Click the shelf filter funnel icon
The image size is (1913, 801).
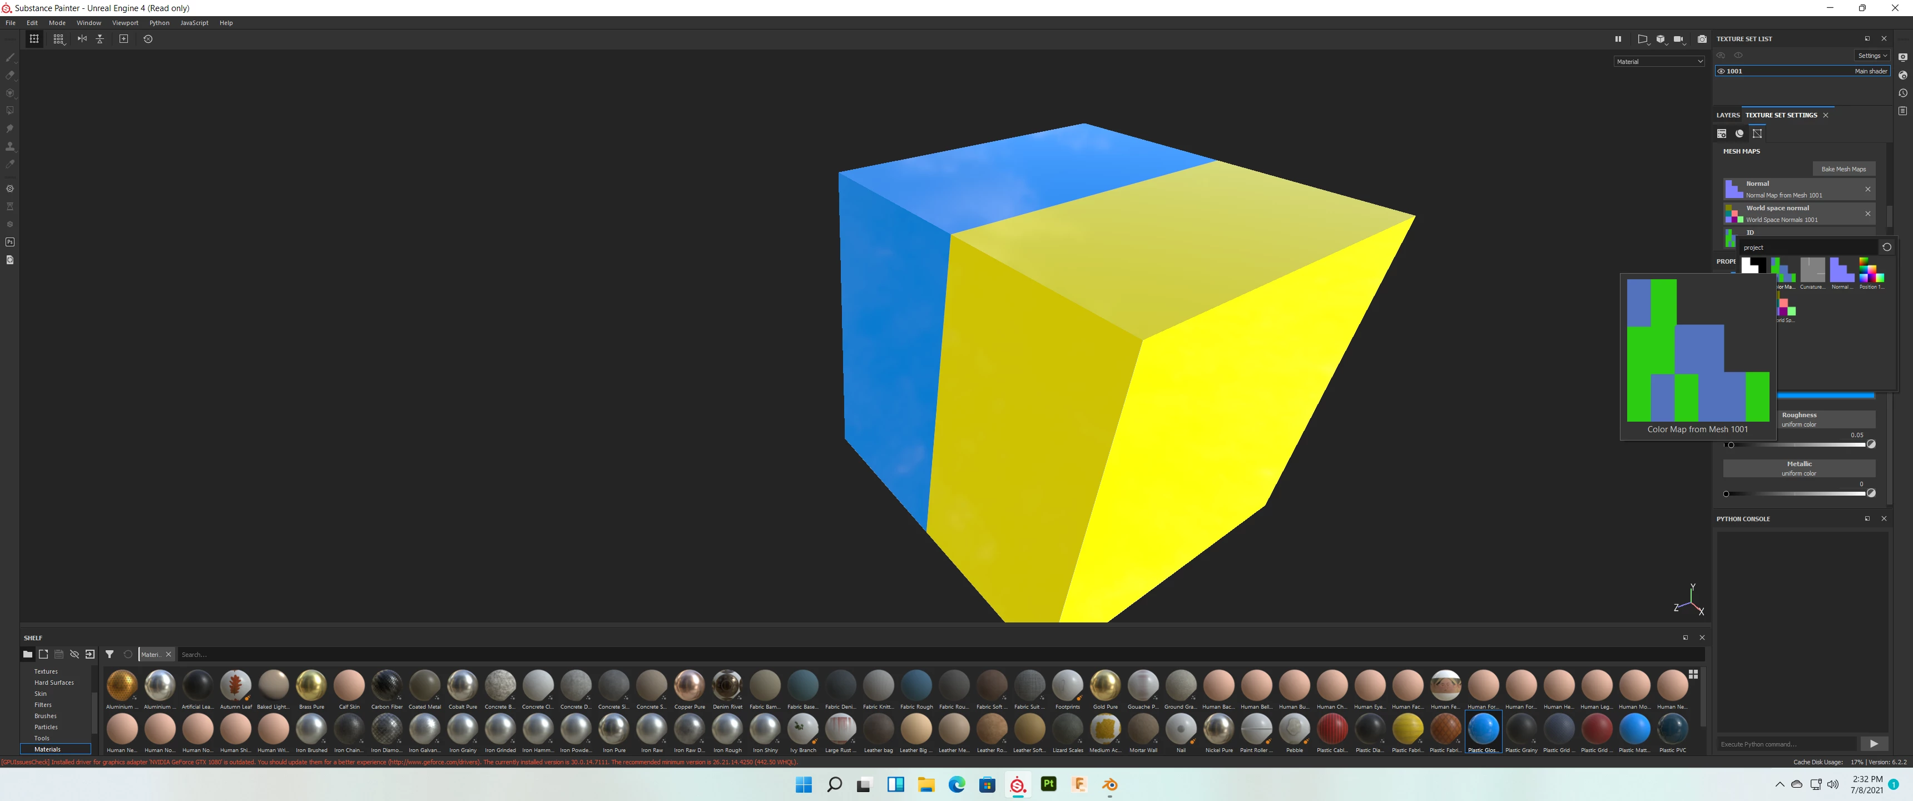pos(109,655)
